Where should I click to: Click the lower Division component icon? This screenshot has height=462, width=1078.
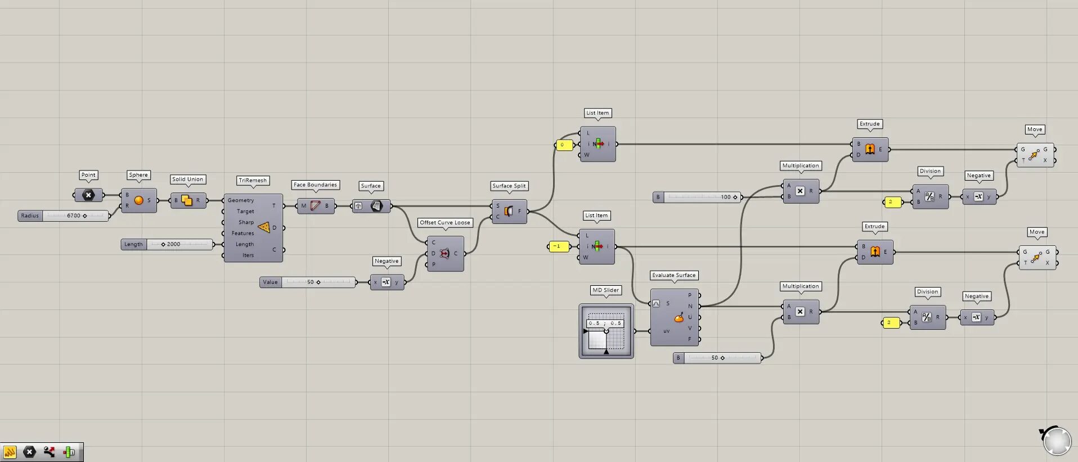pos(927,317)
